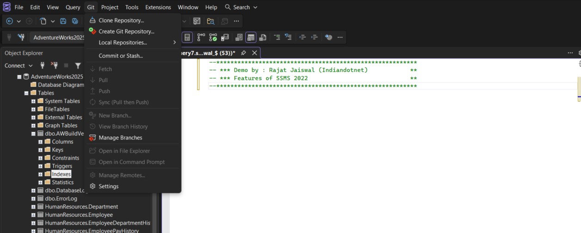Screen dimensions: 581x233
Task: Select the Indexes folder in the tree
Action: (62, 174)
